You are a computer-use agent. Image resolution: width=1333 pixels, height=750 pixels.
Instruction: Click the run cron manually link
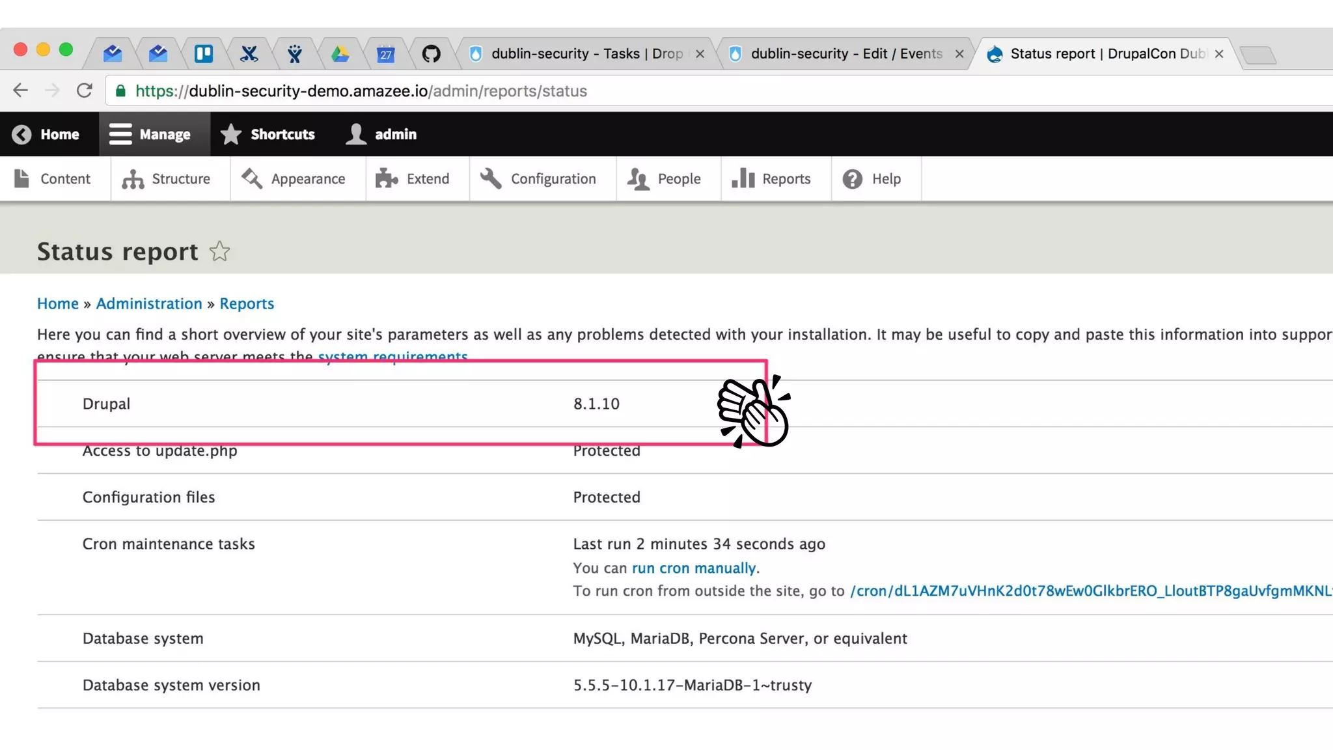(x=693, y=568)
